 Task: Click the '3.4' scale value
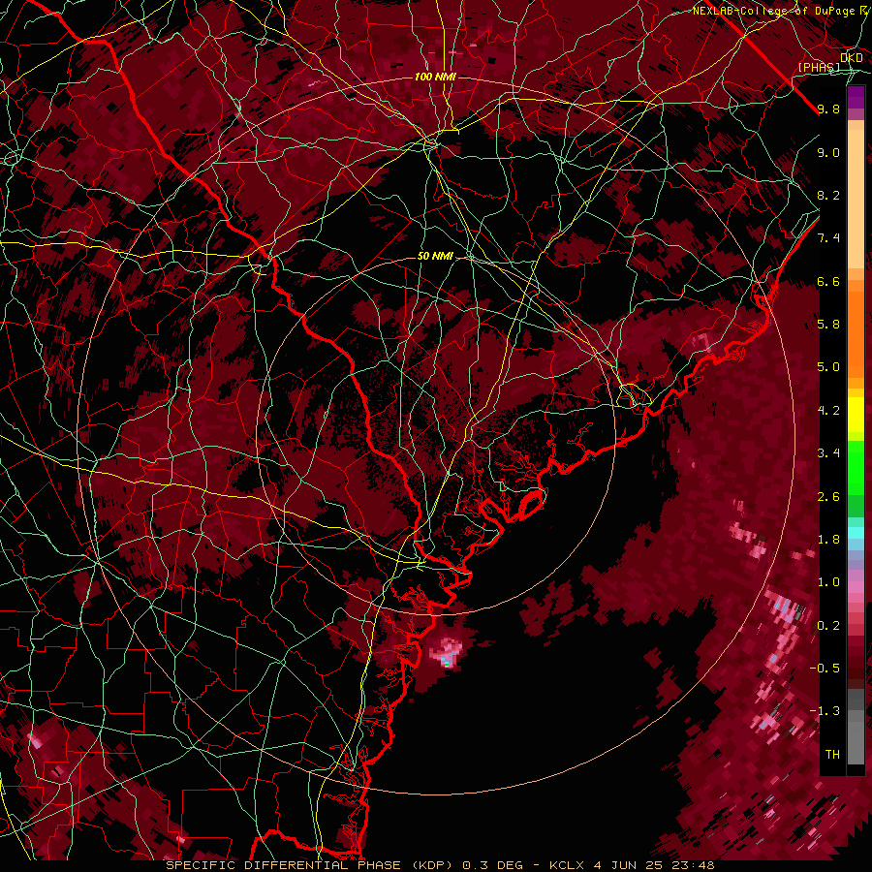point(828,453)
